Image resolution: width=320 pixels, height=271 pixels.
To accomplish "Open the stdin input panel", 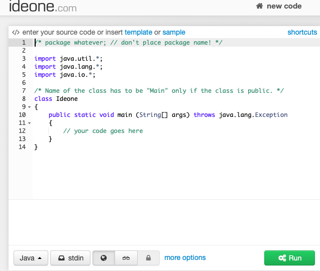I will click(70, 258).
